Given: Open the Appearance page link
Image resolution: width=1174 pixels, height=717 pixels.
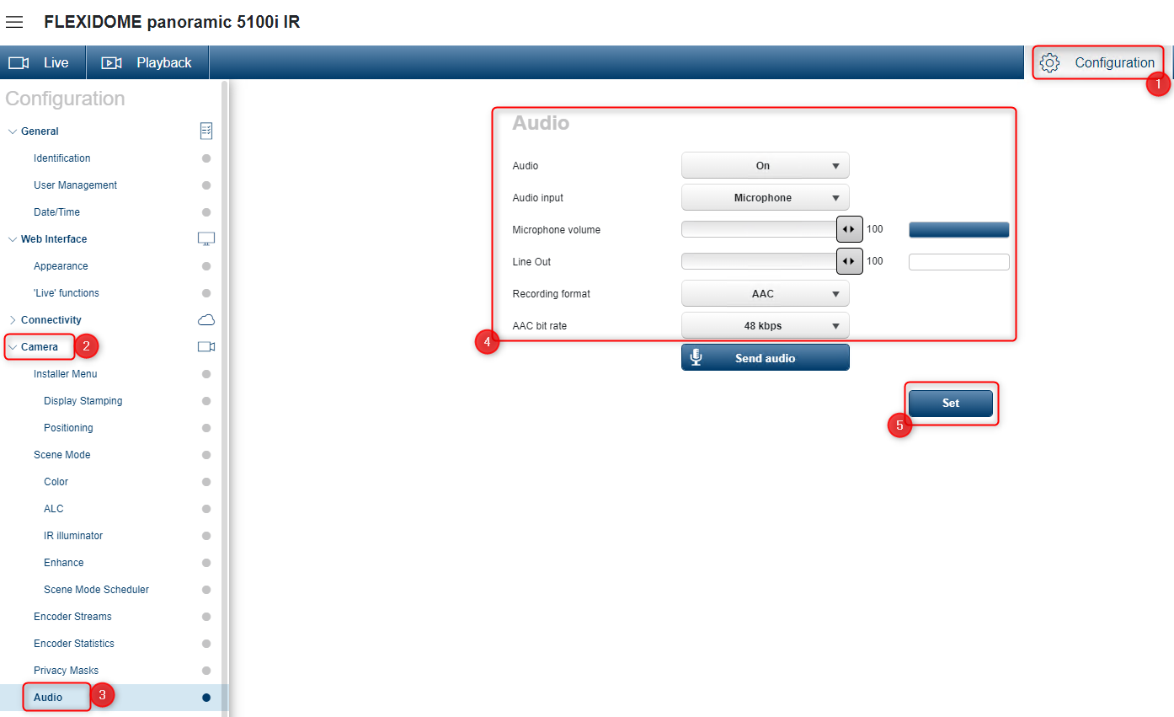Looking at the screenshot, I should point(61,265).
